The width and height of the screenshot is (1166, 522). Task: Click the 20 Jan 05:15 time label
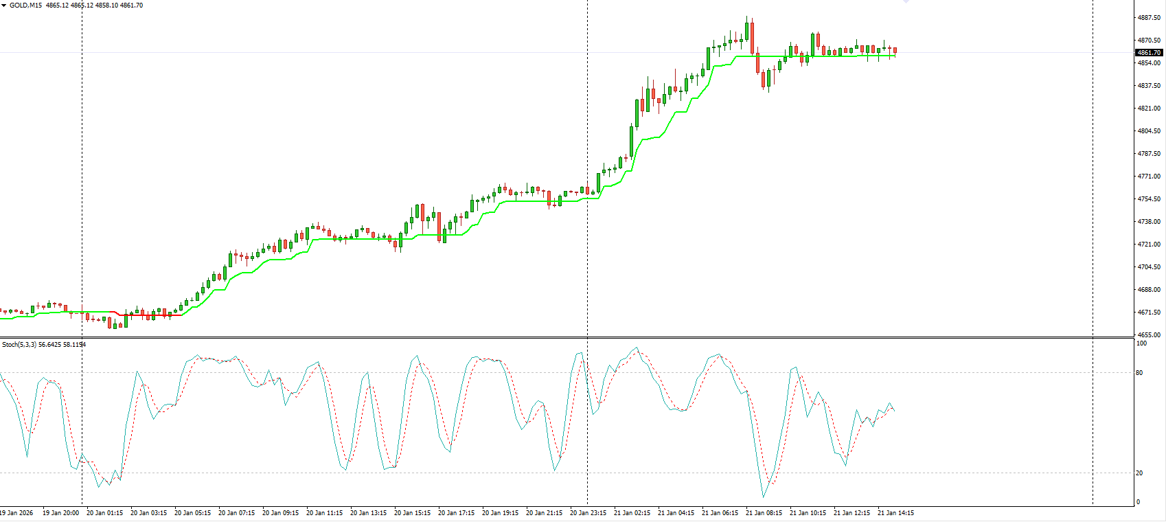click(x=192, y=513)
